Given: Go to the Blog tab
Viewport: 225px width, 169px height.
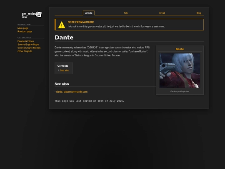Looking at the screenshot, I should point(199,13).
